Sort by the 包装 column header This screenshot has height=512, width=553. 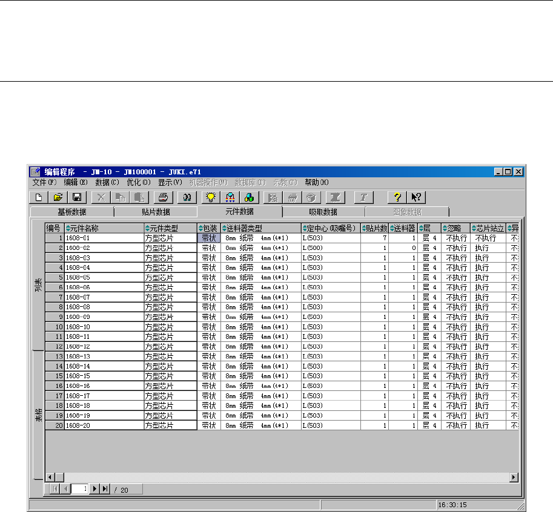pos(209,228)
